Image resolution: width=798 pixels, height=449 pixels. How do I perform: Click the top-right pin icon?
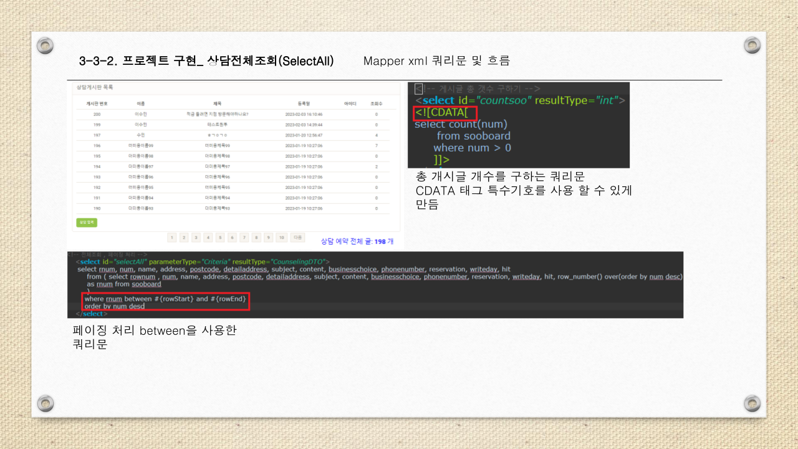tap(752, 45)
